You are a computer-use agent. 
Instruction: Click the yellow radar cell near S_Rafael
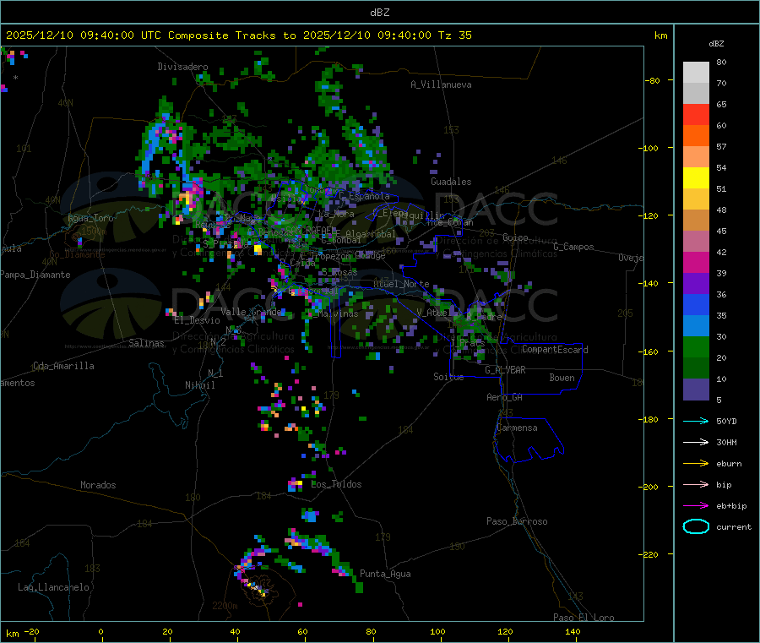[258, 249]
